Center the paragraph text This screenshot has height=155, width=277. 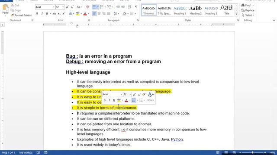tap(99, 13)
